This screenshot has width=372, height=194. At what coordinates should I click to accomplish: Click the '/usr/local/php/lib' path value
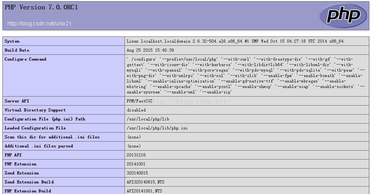(148, 119)
